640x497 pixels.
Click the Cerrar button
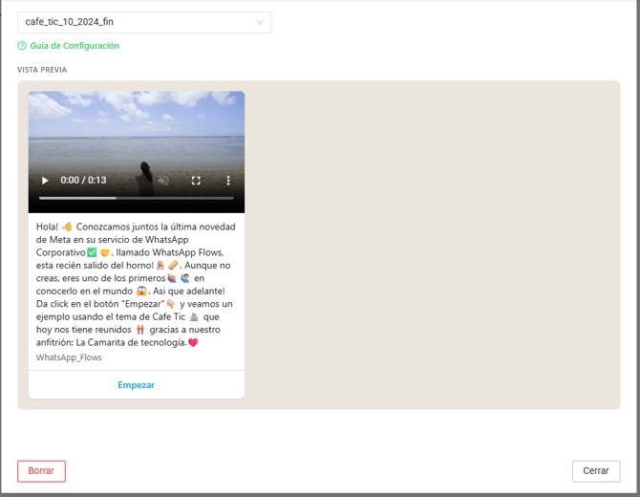pyautogui.click(x=596, y=471)
